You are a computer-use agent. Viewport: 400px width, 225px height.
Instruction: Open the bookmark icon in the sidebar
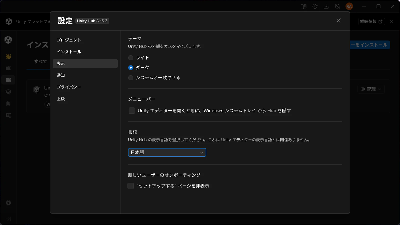pyautogui.click(x=8, y=103)
